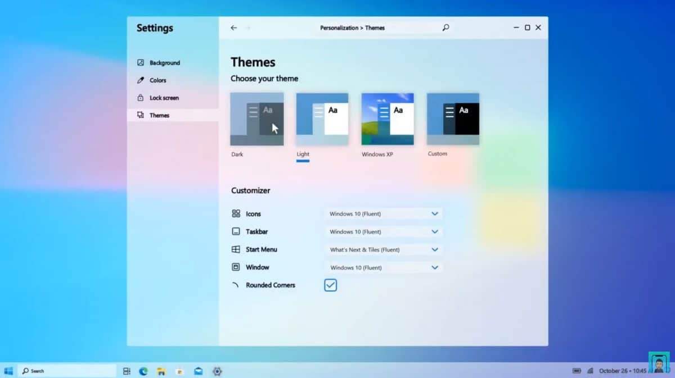Expand the Window theme dropdown
The width and height of the screenshot is (675, 378).
click(x=383, y=267)
